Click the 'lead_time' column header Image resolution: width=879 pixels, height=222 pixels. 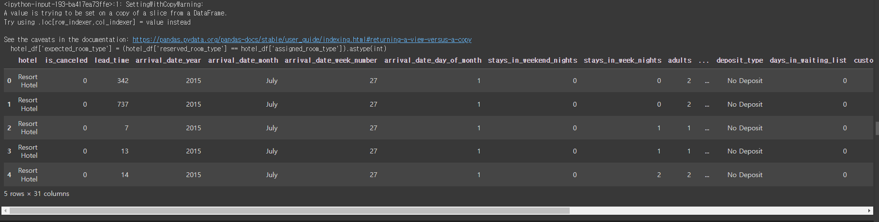(x=112, y=60)
